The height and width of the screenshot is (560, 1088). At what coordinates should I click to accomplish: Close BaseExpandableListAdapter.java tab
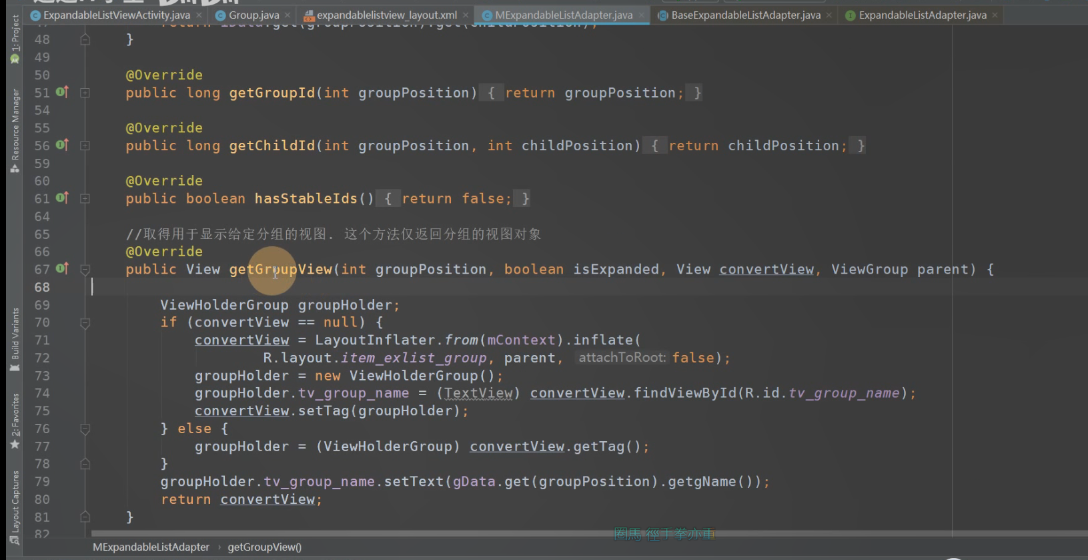point(829,15)
